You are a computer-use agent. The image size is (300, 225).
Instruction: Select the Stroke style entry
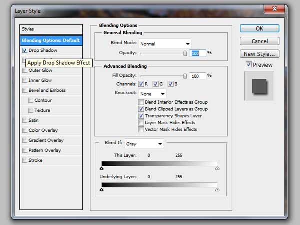35,160
